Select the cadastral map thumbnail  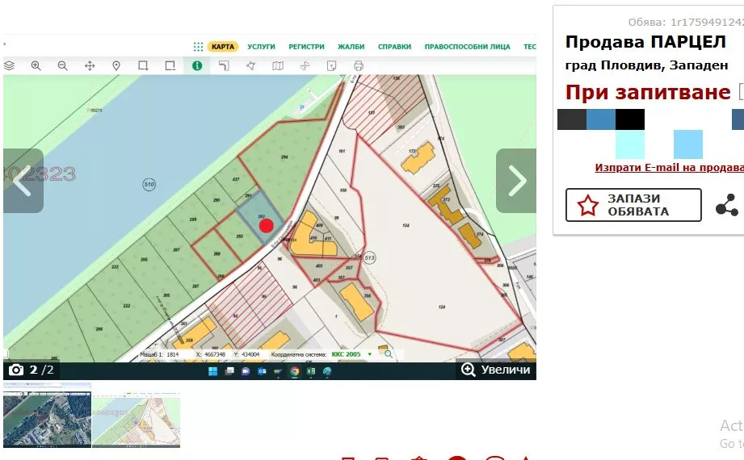pyautogui.click(x=136, y=416)
